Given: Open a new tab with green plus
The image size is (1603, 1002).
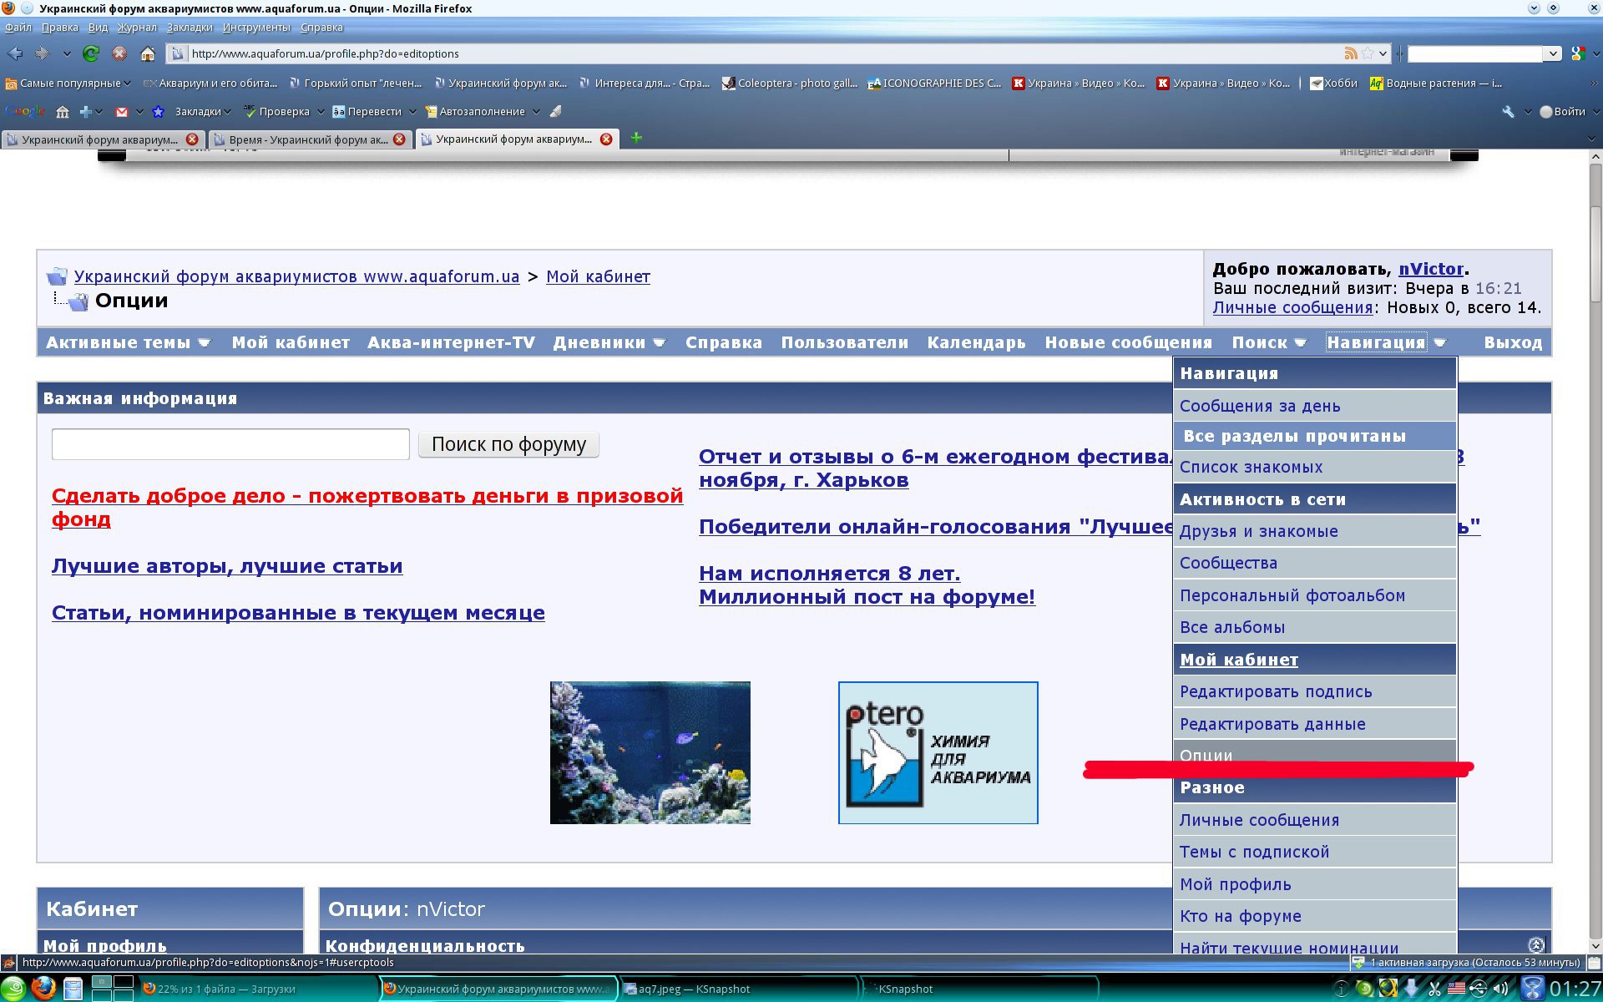Looking at the screenshot, I should 636,138.
